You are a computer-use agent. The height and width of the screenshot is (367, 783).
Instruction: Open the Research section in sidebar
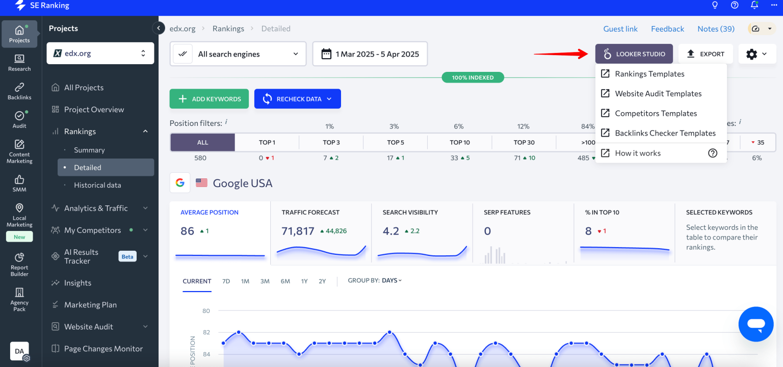click(19, 62)
